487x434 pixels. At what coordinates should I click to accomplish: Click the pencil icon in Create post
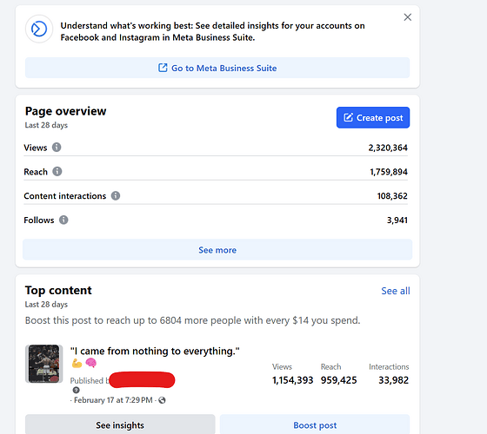348,117
